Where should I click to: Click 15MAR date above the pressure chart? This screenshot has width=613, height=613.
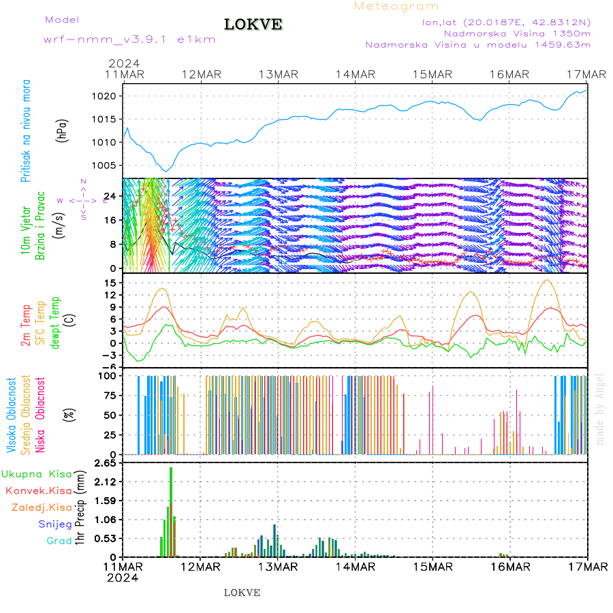(433, 75)
